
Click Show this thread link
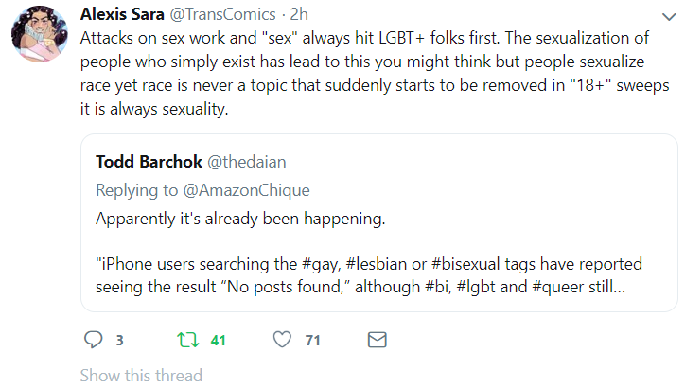click(141, 375)
